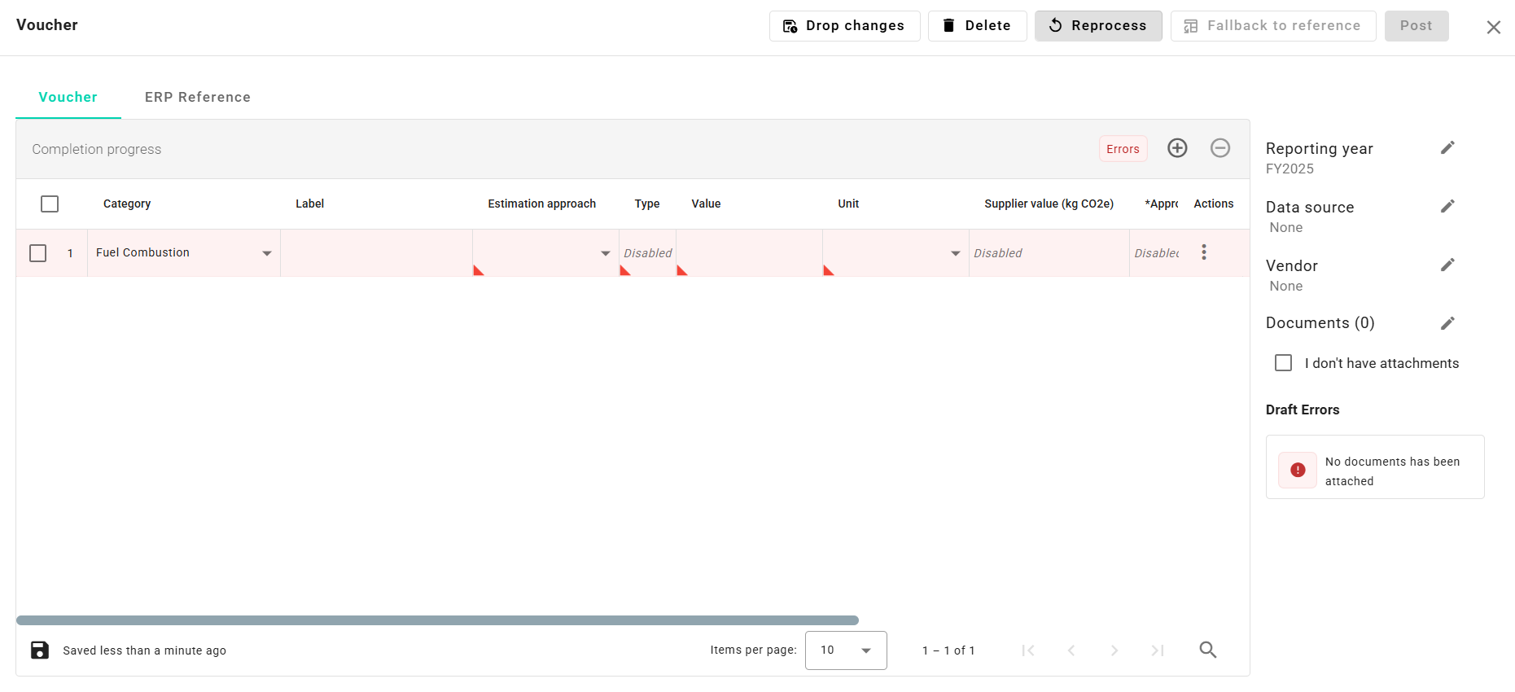The height and width of the screenshot is (692, 1515).
Task: Click the search magnifier icon in footer
Action: pyautogui.click(x=1207, y=650)
